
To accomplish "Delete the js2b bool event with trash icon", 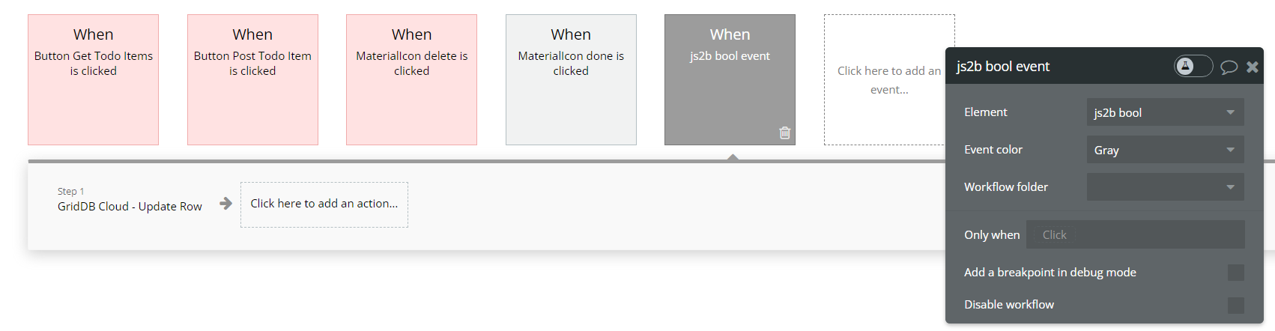I will pos(784,133).
